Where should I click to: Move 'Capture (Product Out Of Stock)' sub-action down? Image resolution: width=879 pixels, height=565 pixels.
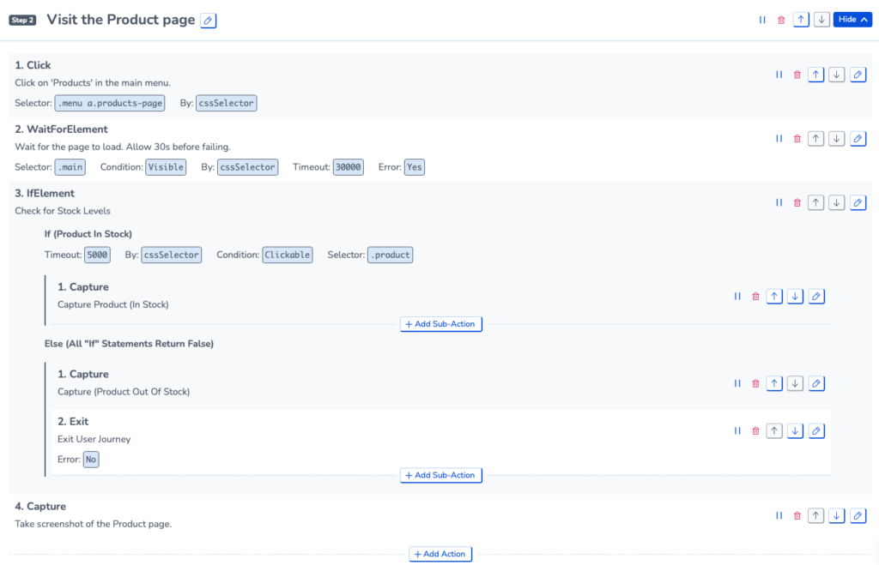[x=795, y=383]
